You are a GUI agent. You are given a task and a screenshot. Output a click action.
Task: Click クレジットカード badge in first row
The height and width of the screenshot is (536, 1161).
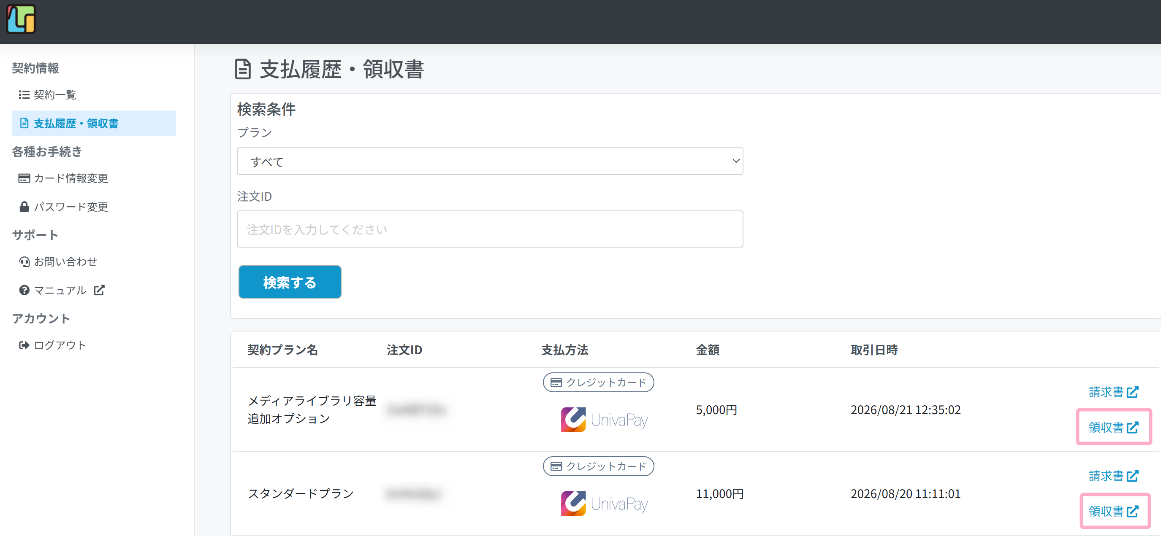pyautogui.click(x=598, y=382)
